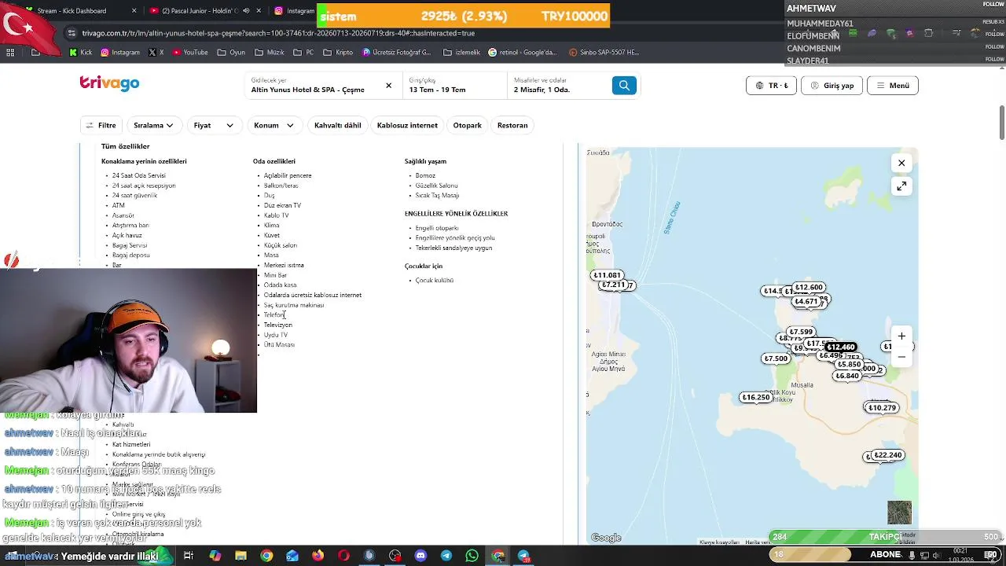Click the Sıcak Taş Masajı list item
The width and height of the screenshot is (1006, 566).
tap(437, 196)
